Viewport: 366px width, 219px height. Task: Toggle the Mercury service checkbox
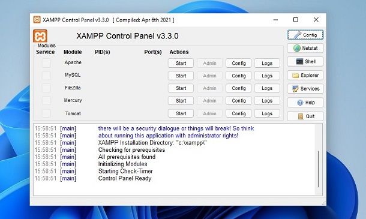coord(46,101)
